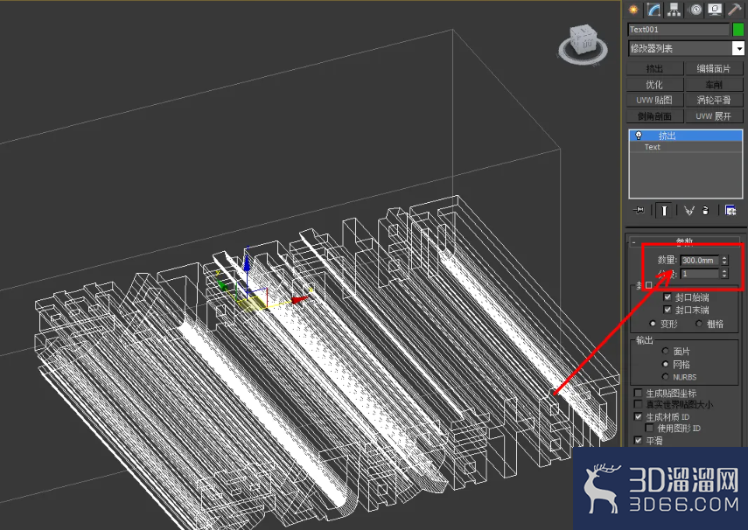The width and height of the screenshot is (748, 530).
Task: Click the 数量 300.0mm value field
Action: coord(700,260)
